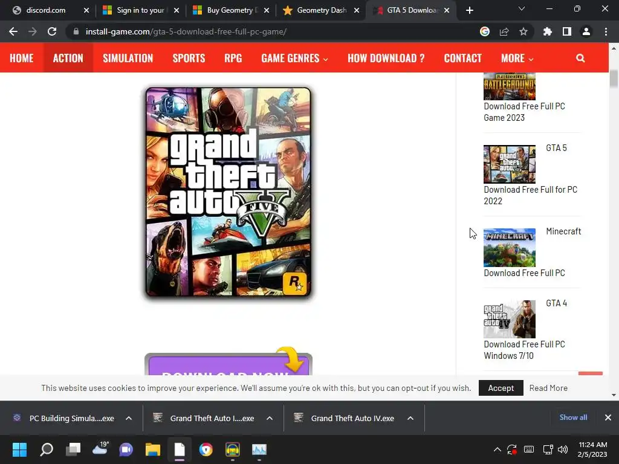Expand the GAME GENRES menu
The image size is (619, 464).
click(x=294, y=58)
